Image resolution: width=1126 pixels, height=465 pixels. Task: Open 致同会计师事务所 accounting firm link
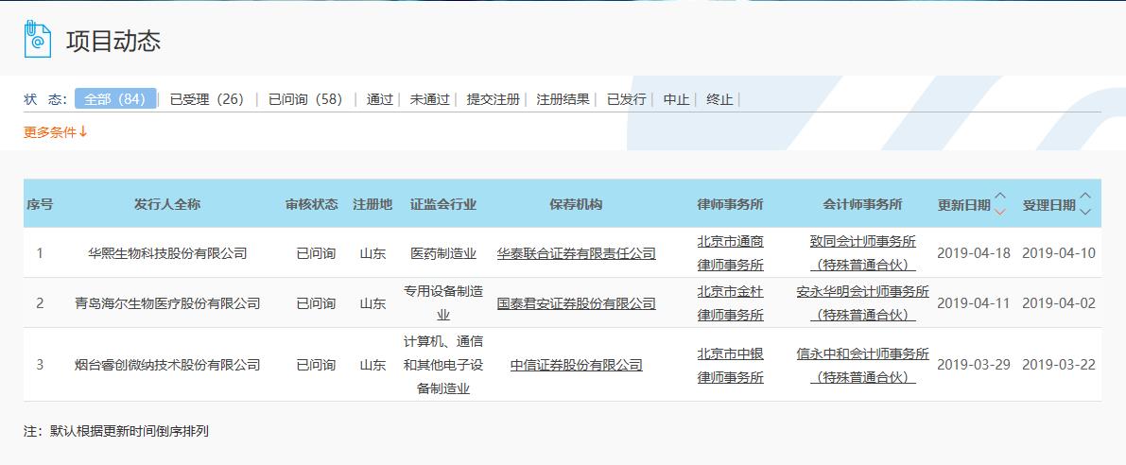862,253
